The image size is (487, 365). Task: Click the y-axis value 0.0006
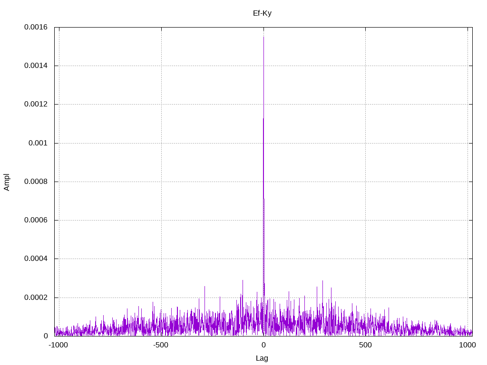pos(36,220)
